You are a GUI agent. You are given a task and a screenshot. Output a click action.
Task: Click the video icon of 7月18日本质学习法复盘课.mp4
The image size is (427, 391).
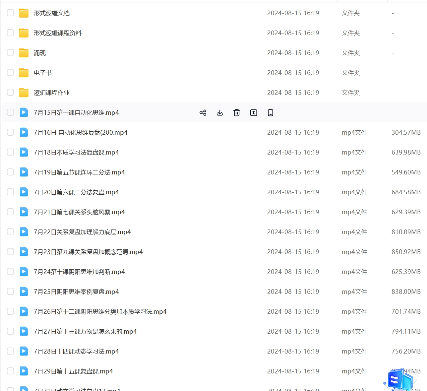coord(24,152)
